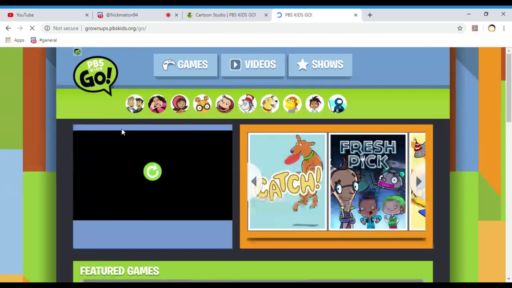Open the Cat in the Hat icon
Screen dimensions: 512x288
tap(247, 104)
